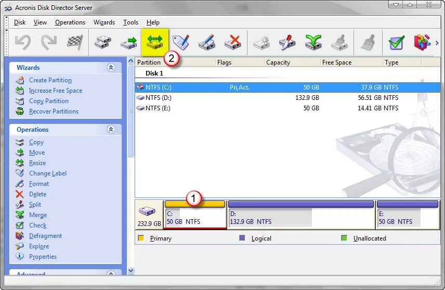Click the yellow Primary legend swatch
The width and height of the screenshot is (445, 290).
141,238
